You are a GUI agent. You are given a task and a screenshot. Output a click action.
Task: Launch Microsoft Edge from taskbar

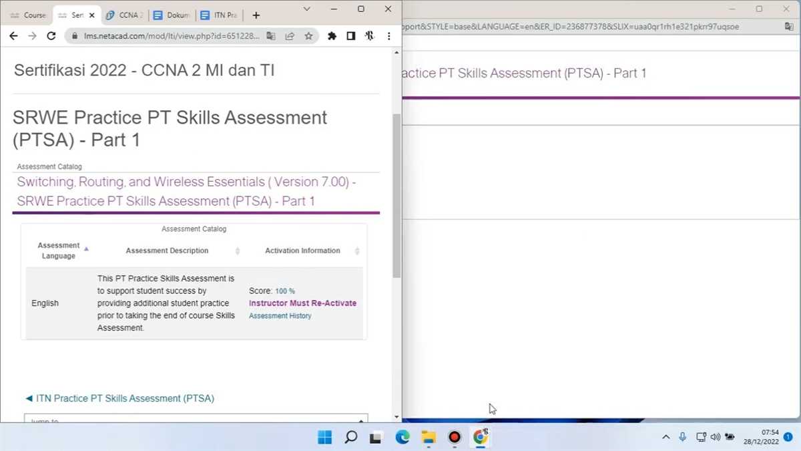402,438
